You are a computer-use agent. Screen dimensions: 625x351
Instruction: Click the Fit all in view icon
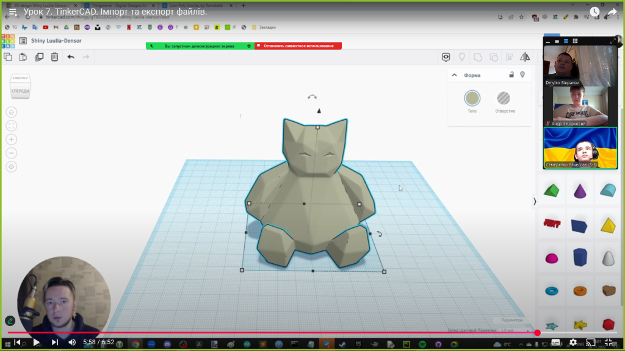12,126
